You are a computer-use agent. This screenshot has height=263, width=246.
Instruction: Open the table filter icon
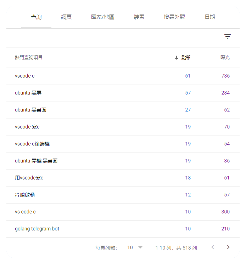227,36
